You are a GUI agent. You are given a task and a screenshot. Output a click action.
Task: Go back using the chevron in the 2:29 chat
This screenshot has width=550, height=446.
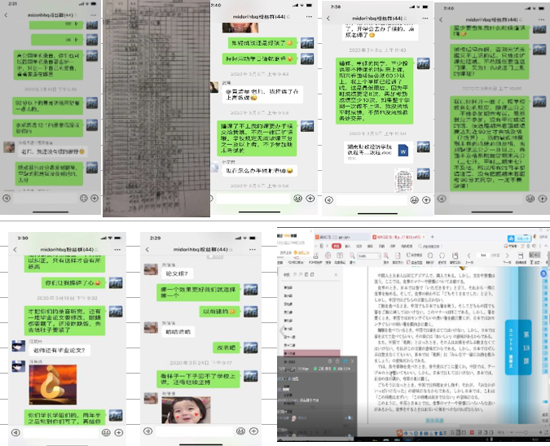click(146, 248)
